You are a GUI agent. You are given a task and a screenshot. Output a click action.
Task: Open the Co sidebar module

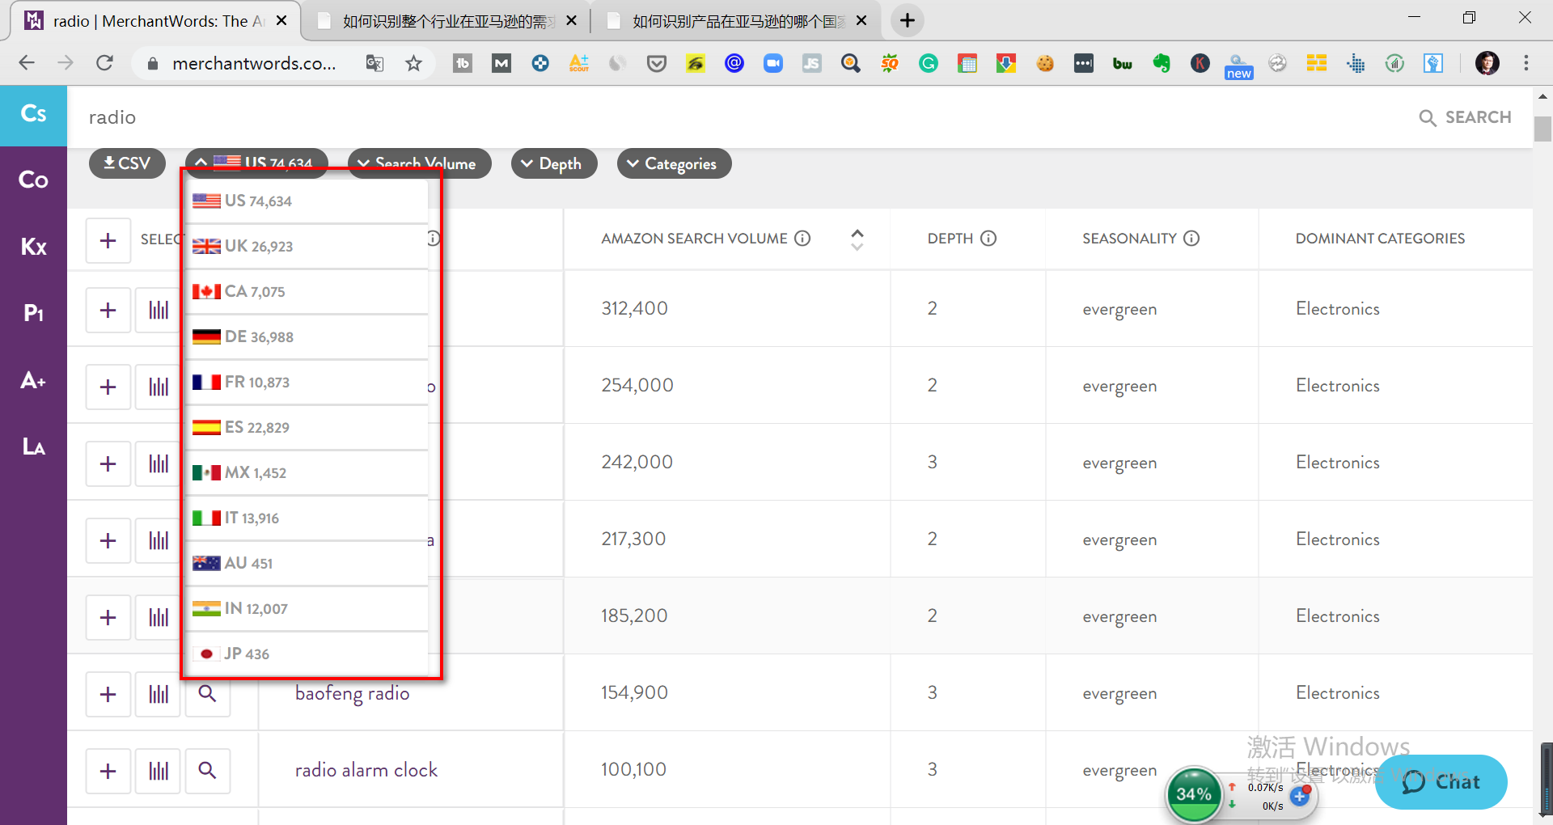tap(33, 180)
